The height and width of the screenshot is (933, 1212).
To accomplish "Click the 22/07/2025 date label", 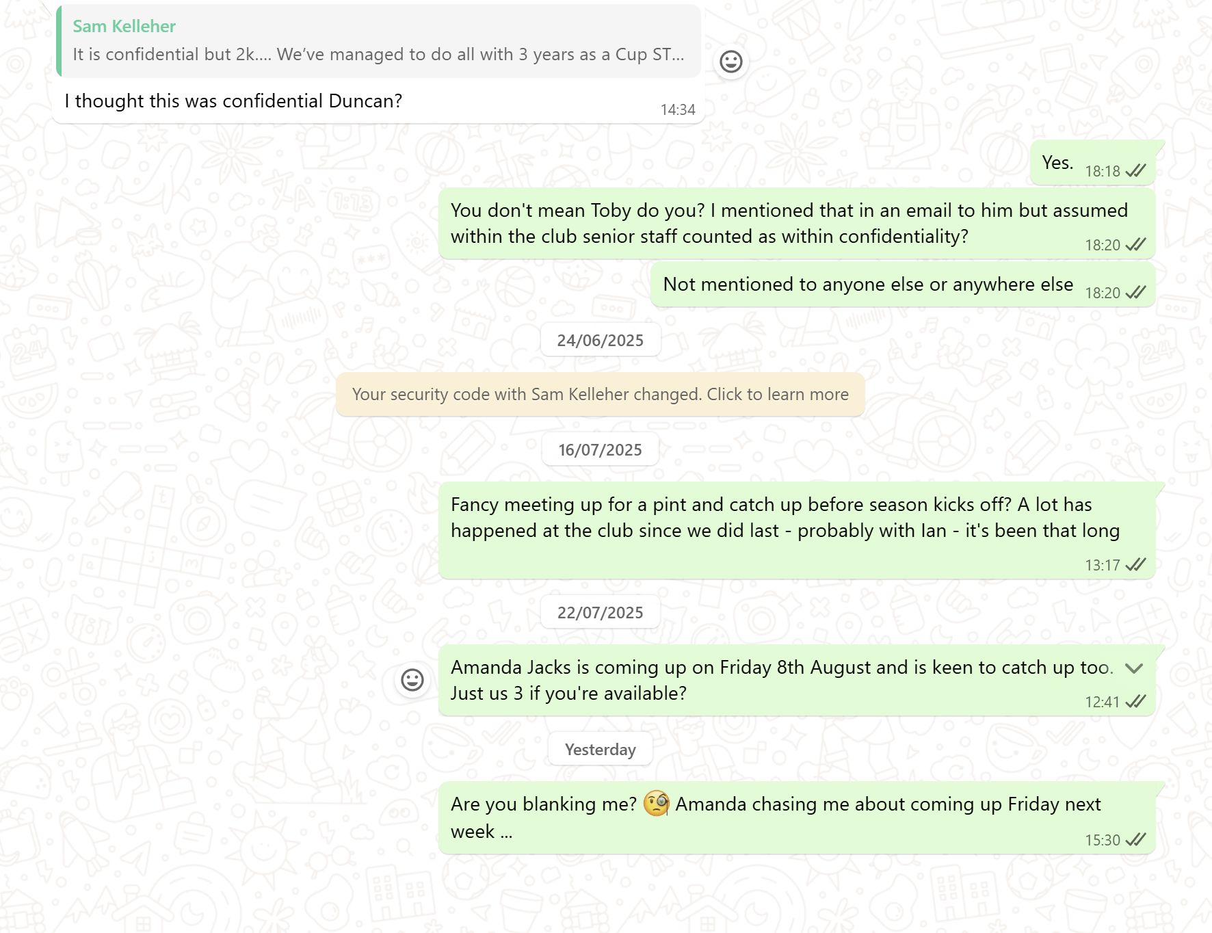I will click(600, 613).
